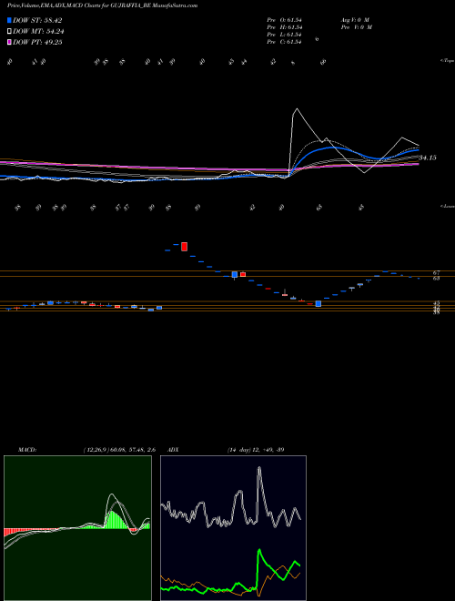Image resolution: width=455 pixels, height=601 pixels.
Task: Click the 63 price level label
Action: [436, 279]
